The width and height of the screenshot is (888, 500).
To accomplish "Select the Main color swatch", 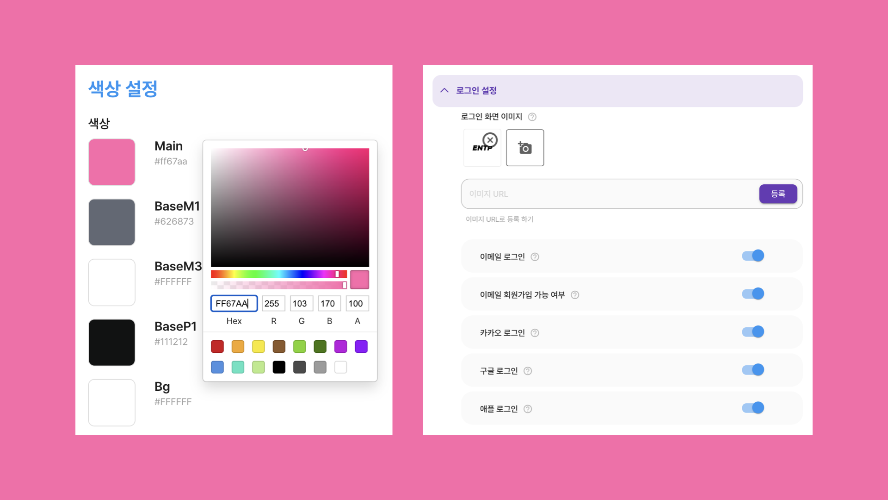I will pos(111,162).
